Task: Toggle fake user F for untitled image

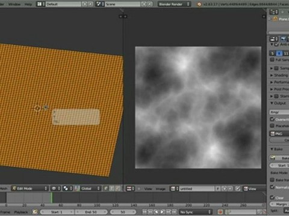Action: point(218,188)
